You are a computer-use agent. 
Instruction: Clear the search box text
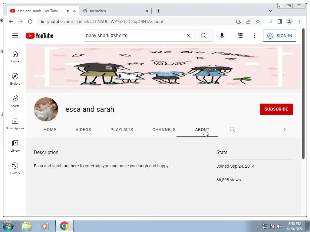[189, 36]
